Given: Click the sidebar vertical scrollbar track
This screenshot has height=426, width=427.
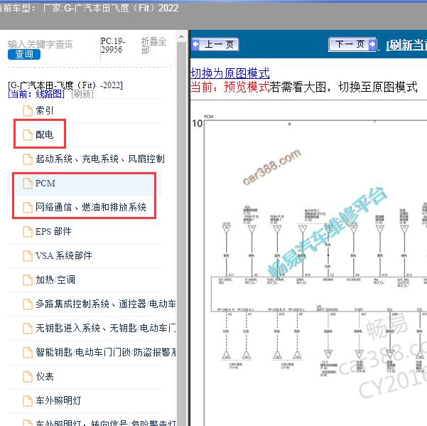Looking at the screenshot, I should [181, 233].
